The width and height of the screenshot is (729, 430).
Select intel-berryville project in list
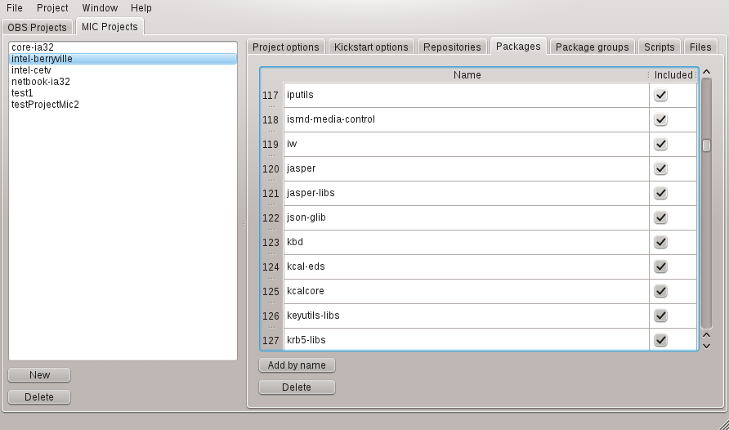123,59
